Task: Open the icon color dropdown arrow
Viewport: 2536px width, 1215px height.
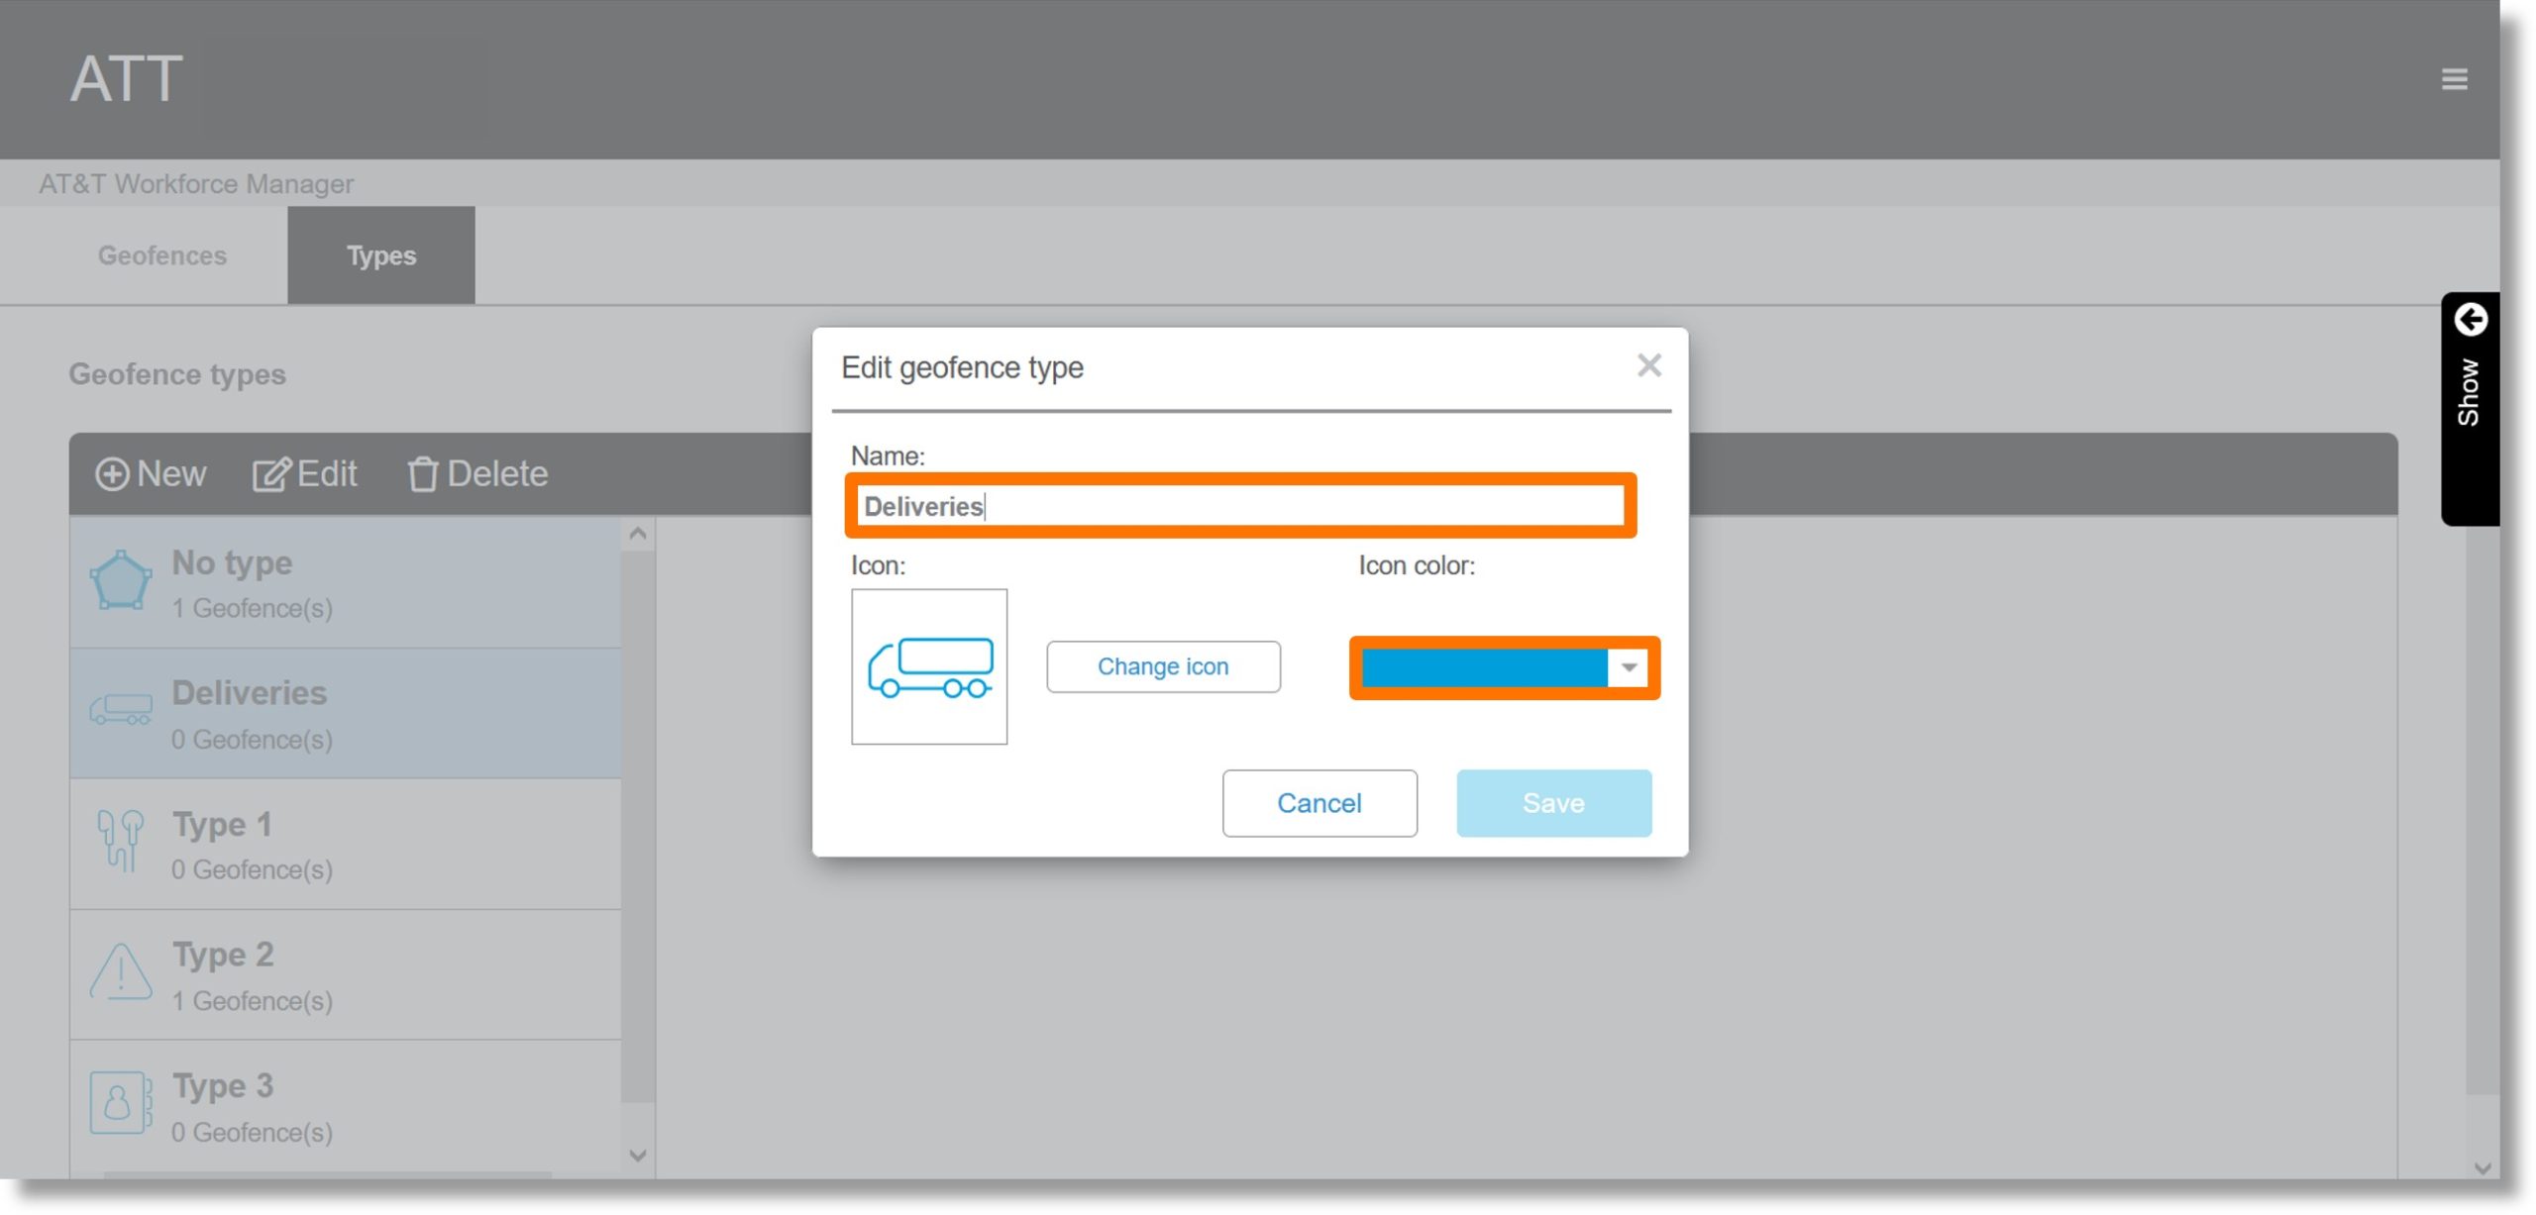Action: tap(1629, 668)
